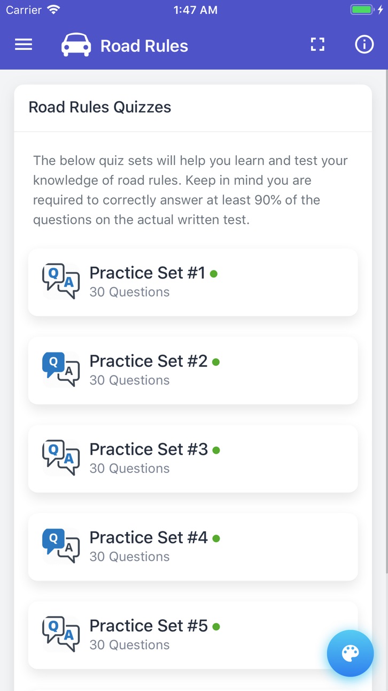Start Practice Set #4 quiz

coord(193,547)
